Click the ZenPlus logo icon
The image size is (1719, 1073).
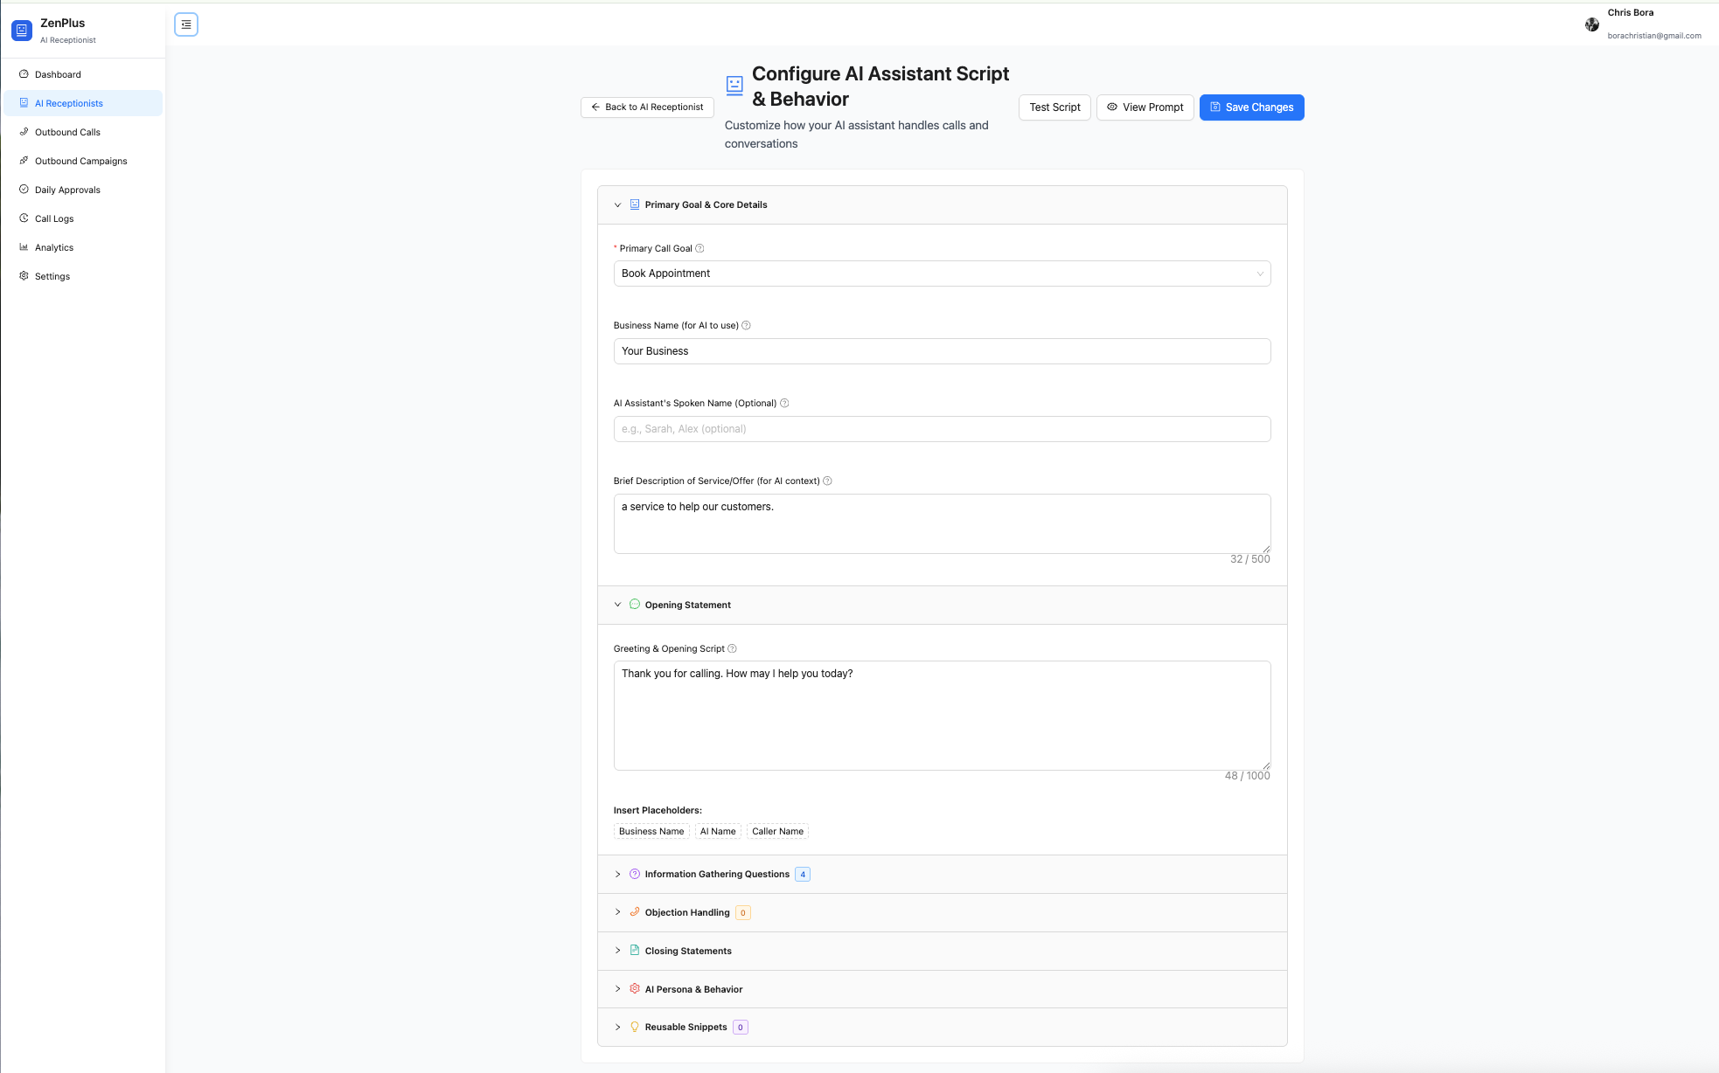(21, 30)
